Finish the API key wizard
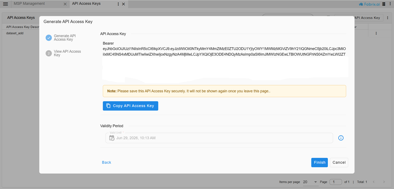Screen dimensions: 394x189 (320, 163)
